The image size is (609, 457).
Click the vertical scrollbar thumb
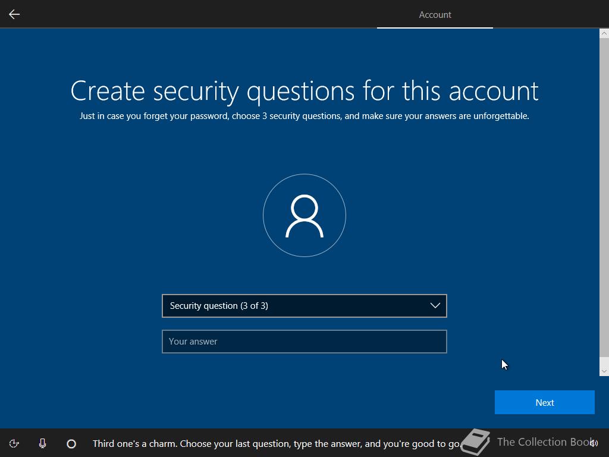click(x=604, y=196)
